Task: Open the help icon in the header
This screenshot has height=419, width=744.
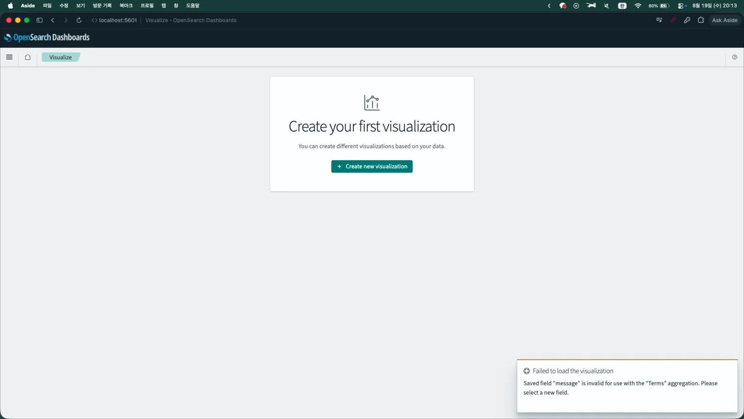Action: [x=734, y=57]
